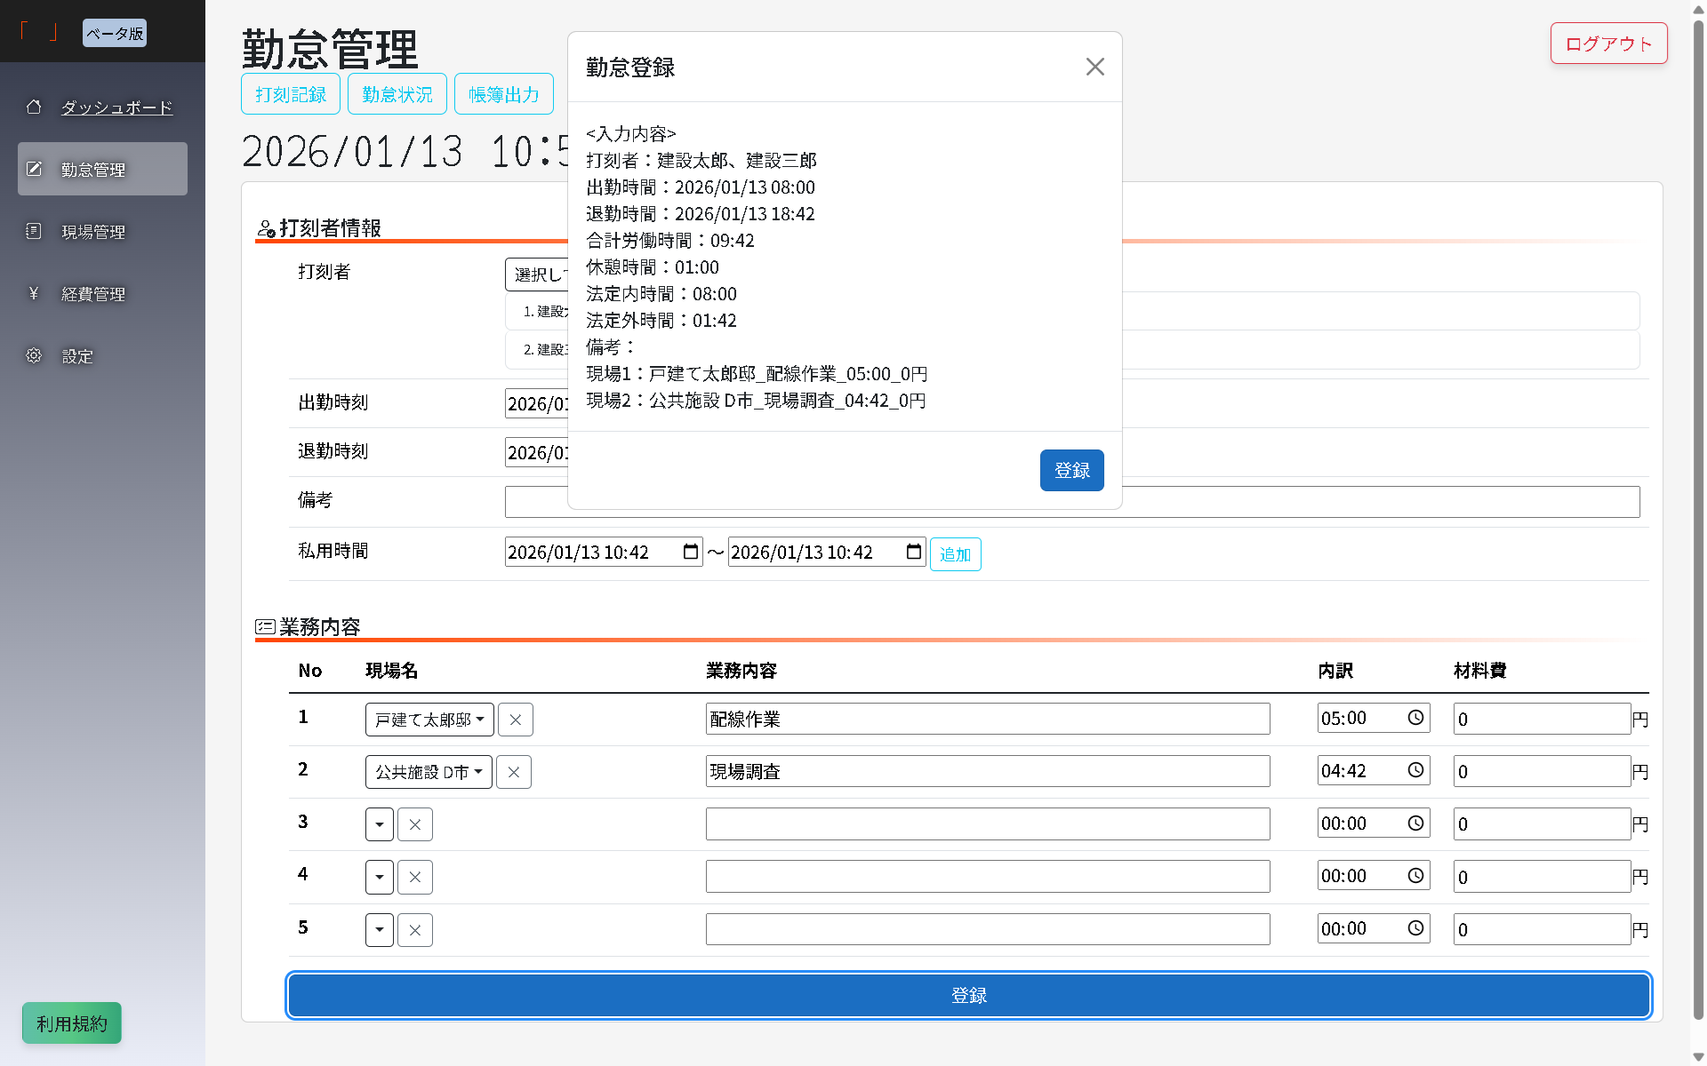Image resolution: width=1707 pixels, height=1066 pixels.
Task: Switch to the 勤怠状況 tab
Action: pyautogui.click(x=397, y=93)
